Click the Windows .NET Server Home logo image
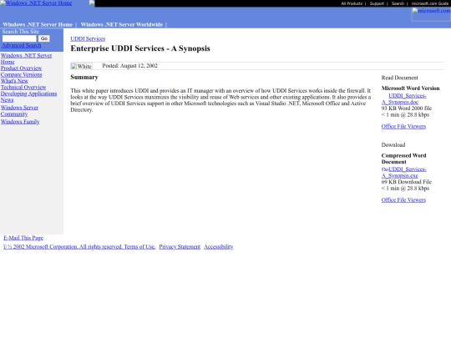The width and height of the screenshot is (451, 338). [36, 3]
